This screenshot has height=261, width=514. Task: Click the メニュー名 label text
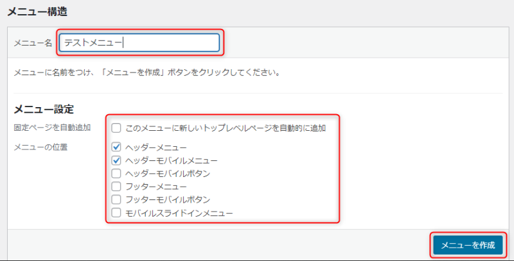[33, 43]
